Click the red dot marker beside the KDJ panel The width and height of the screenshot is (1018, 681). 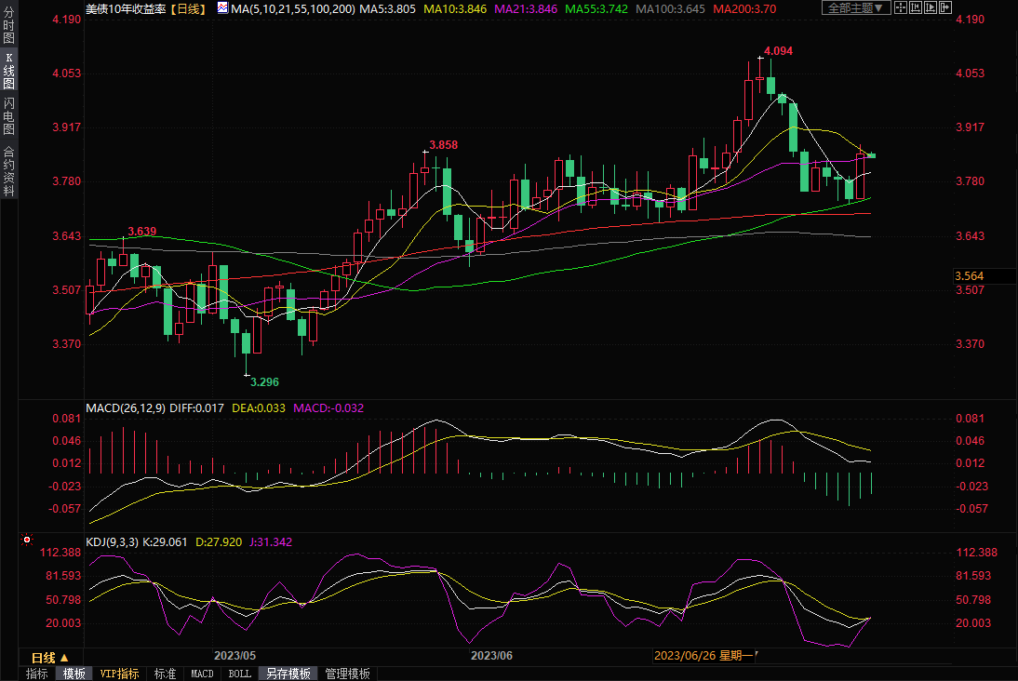pos(26,540)
